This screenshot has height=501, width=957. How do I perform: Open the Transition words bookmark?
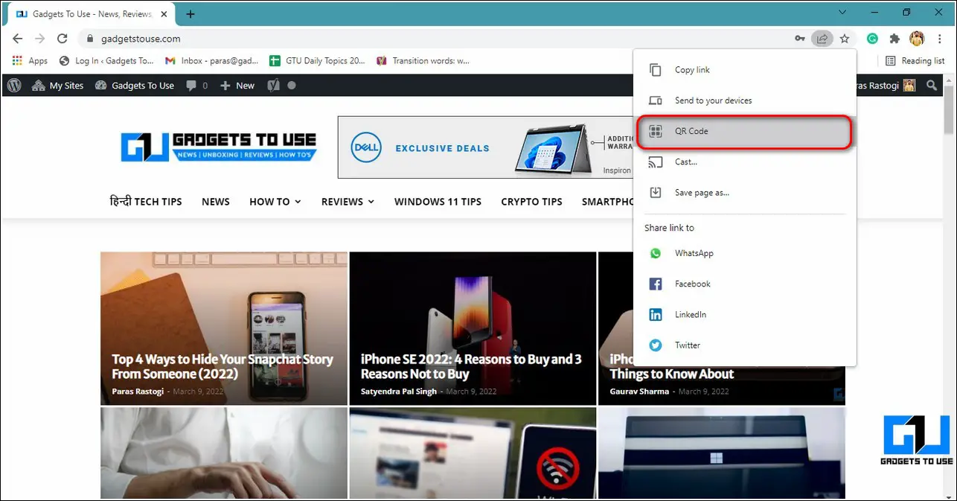[423, 61]
